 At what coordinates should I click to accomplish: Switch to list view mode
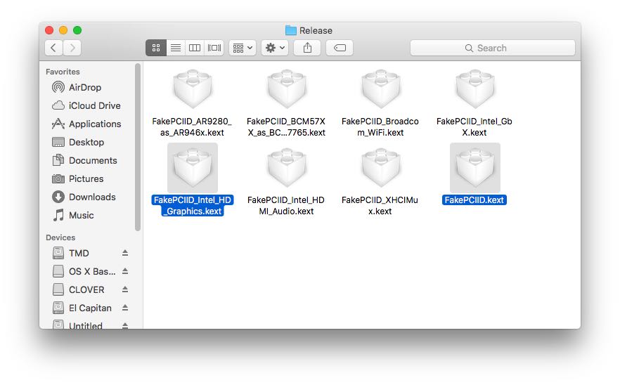tap(176, 48)
